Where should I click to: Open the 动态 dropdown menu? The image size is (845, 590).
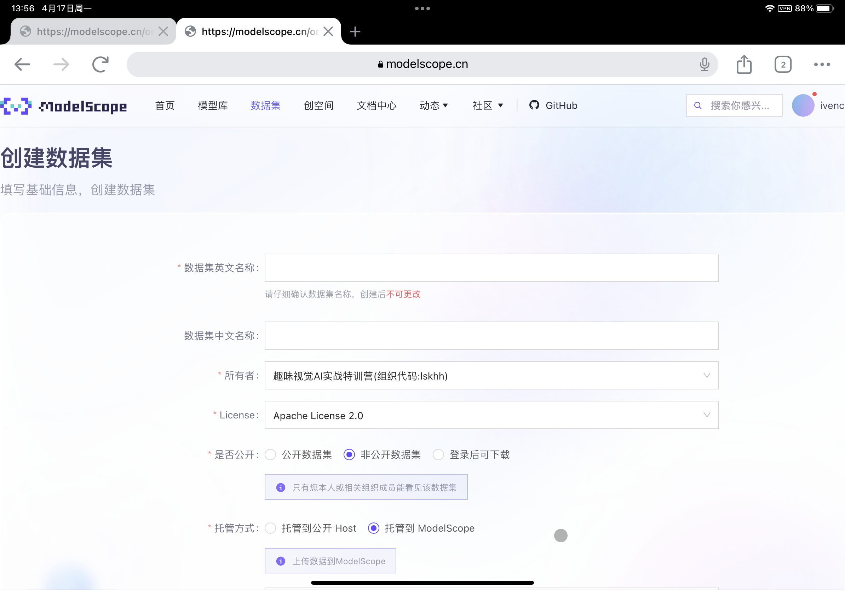pyautogui.click(x=434, y=105)
